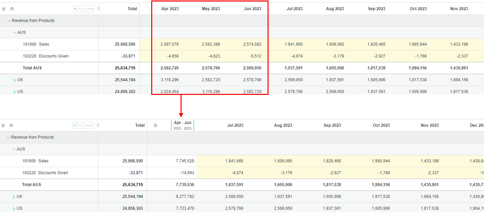The width and height of the screenshot is (484, 214).
Task: Expand collapsed periods with bottom table's double arrow
Action: tap(155, 125)
